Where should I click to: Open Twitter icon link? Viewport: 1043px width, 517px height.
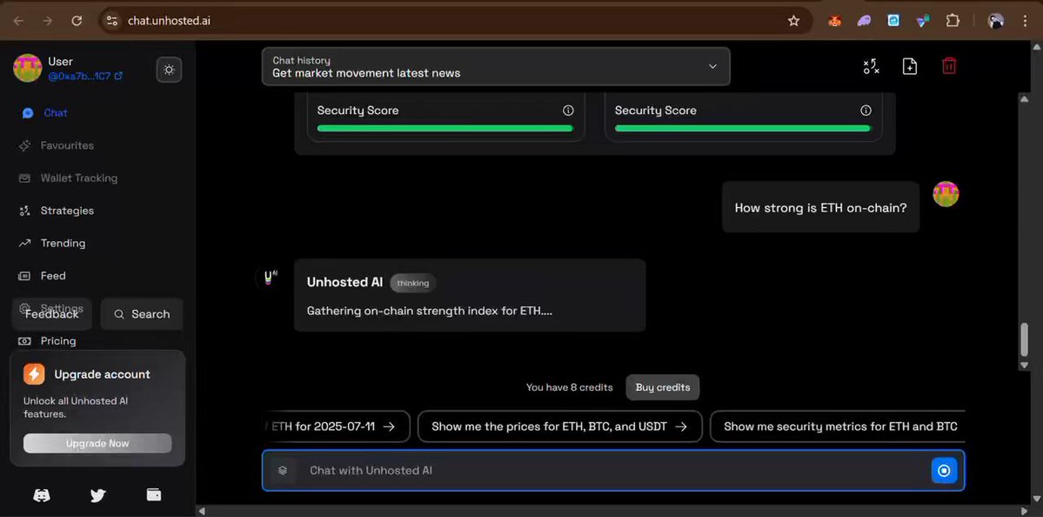click(97, 495)
